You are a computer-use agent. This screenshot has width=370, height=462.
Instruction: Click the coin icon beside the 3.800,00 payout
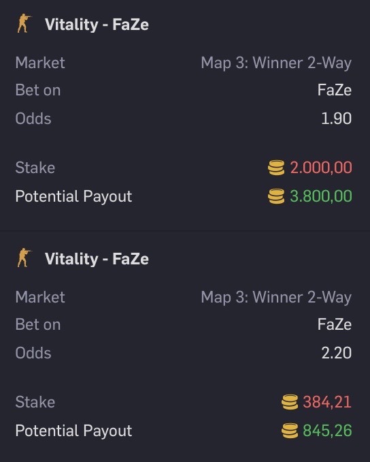coord(276,196)
